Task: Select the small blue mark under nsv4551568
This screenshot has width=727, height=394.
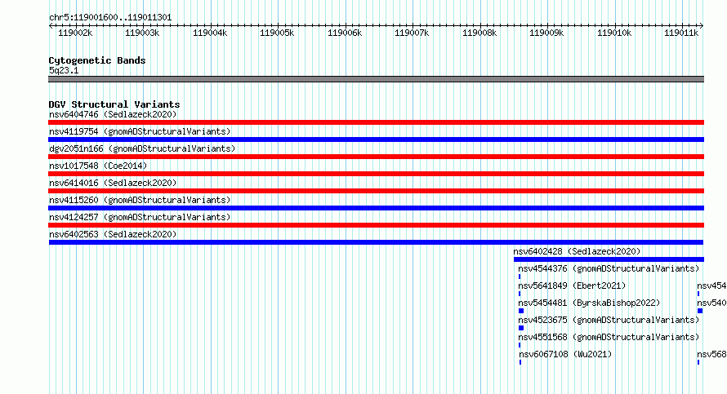Action: 520,345
